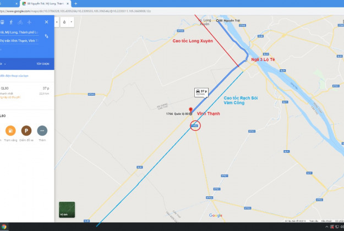Viewport: 344px width, 231px height.
Task: Open the print options dropdown arrow
Action: click(72, 22)
